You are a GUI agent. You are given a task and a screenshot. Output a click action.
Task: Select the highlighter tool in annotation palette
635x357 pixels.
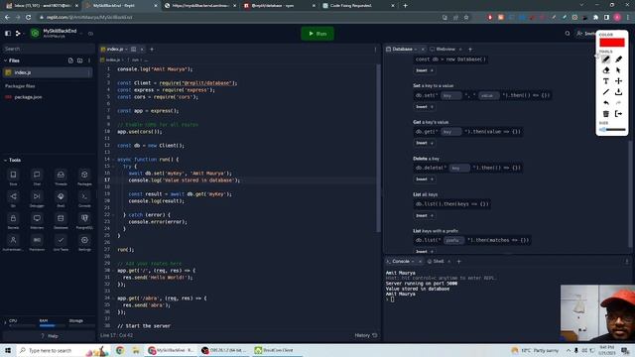(x=618, y=59)
